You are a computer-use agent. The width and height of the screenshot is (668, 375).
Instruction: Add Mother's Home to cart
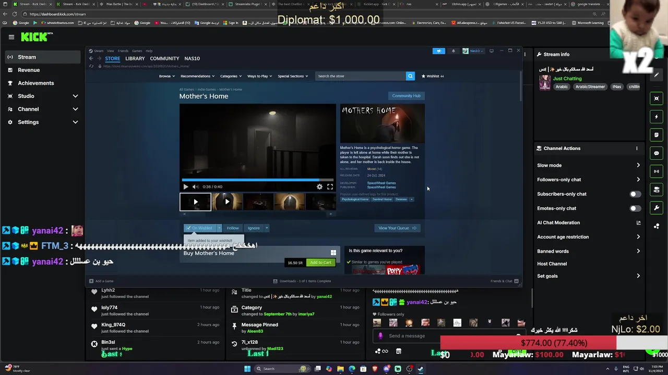coord(320,262)
